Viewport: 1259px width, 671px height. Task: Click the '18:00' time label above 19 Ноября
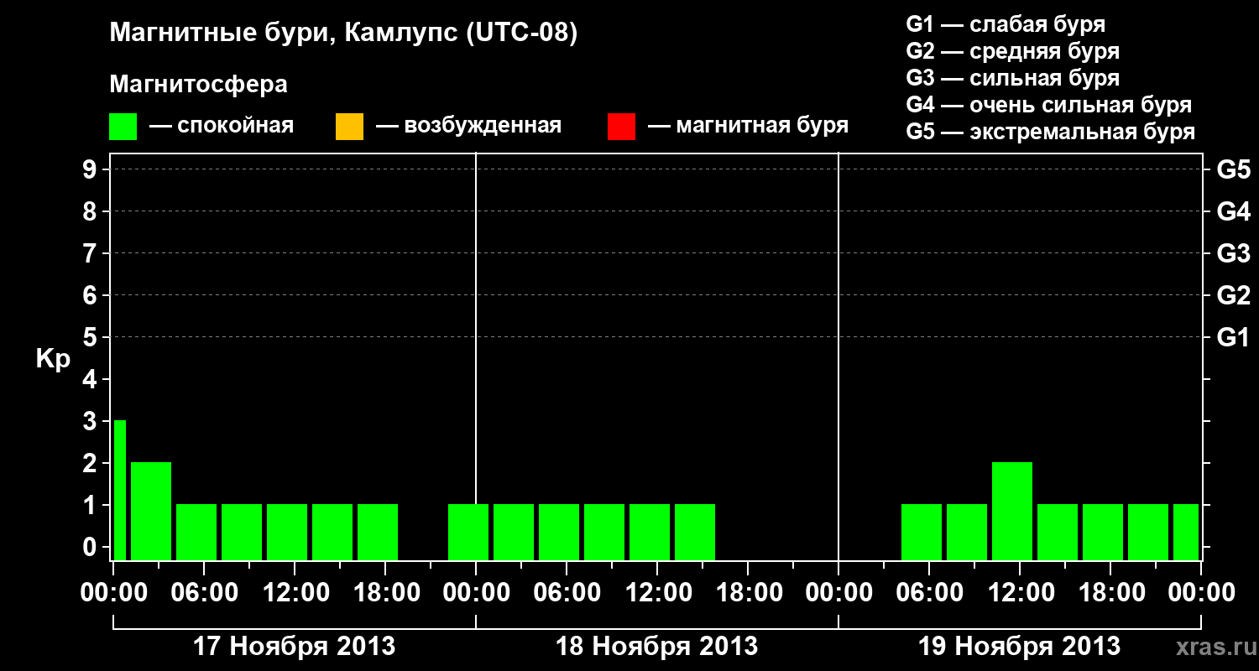pyautogui.click(x=1110, y=593)
